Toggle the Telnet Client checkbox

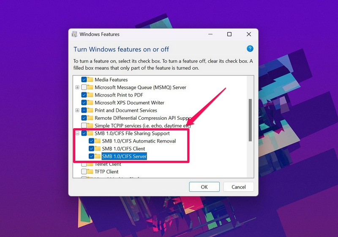[x=84, y=164]
